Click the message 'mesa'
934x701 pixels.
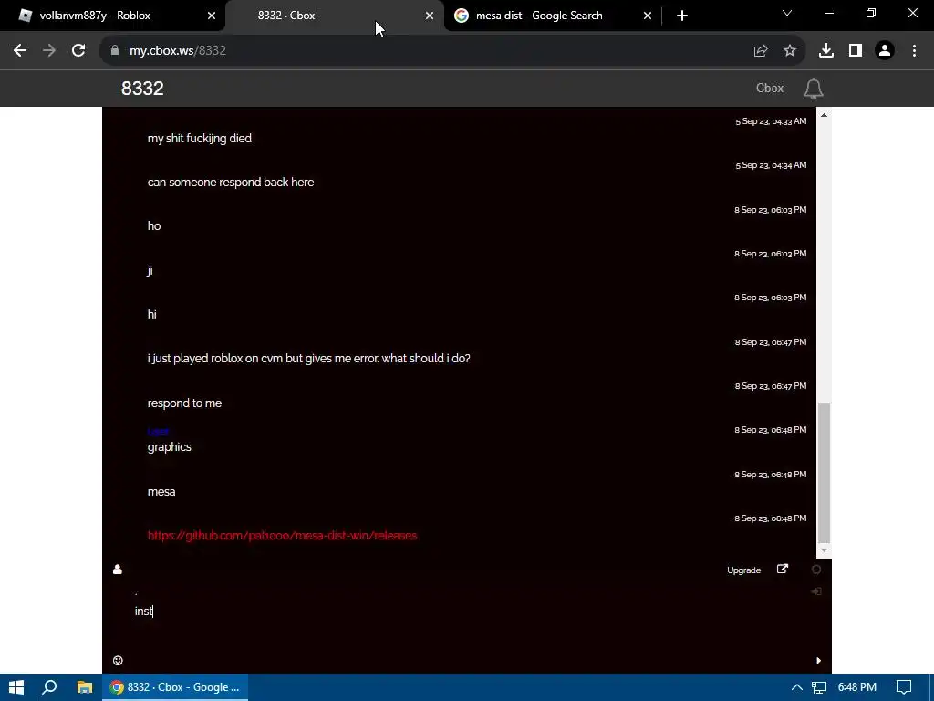click(161, 492)
